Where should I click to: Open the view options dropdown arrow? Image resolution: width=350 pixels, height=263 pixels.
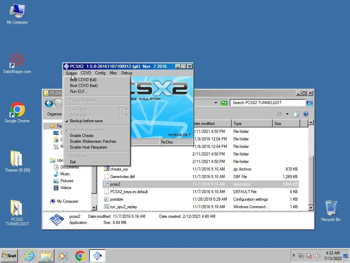[287, 114]
